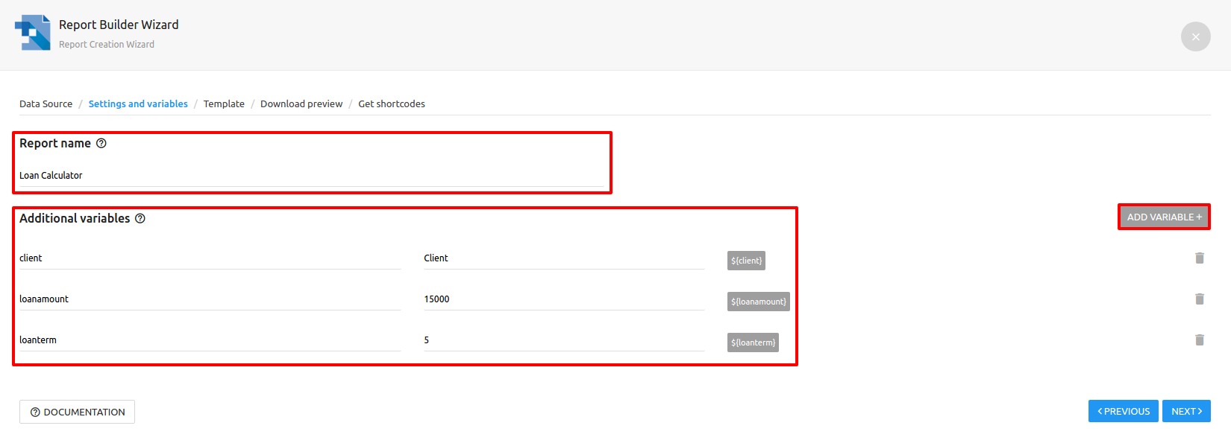Delete the client variable with trash icon
Viewport: 1231px width, 446px height.
point(1200,258)
